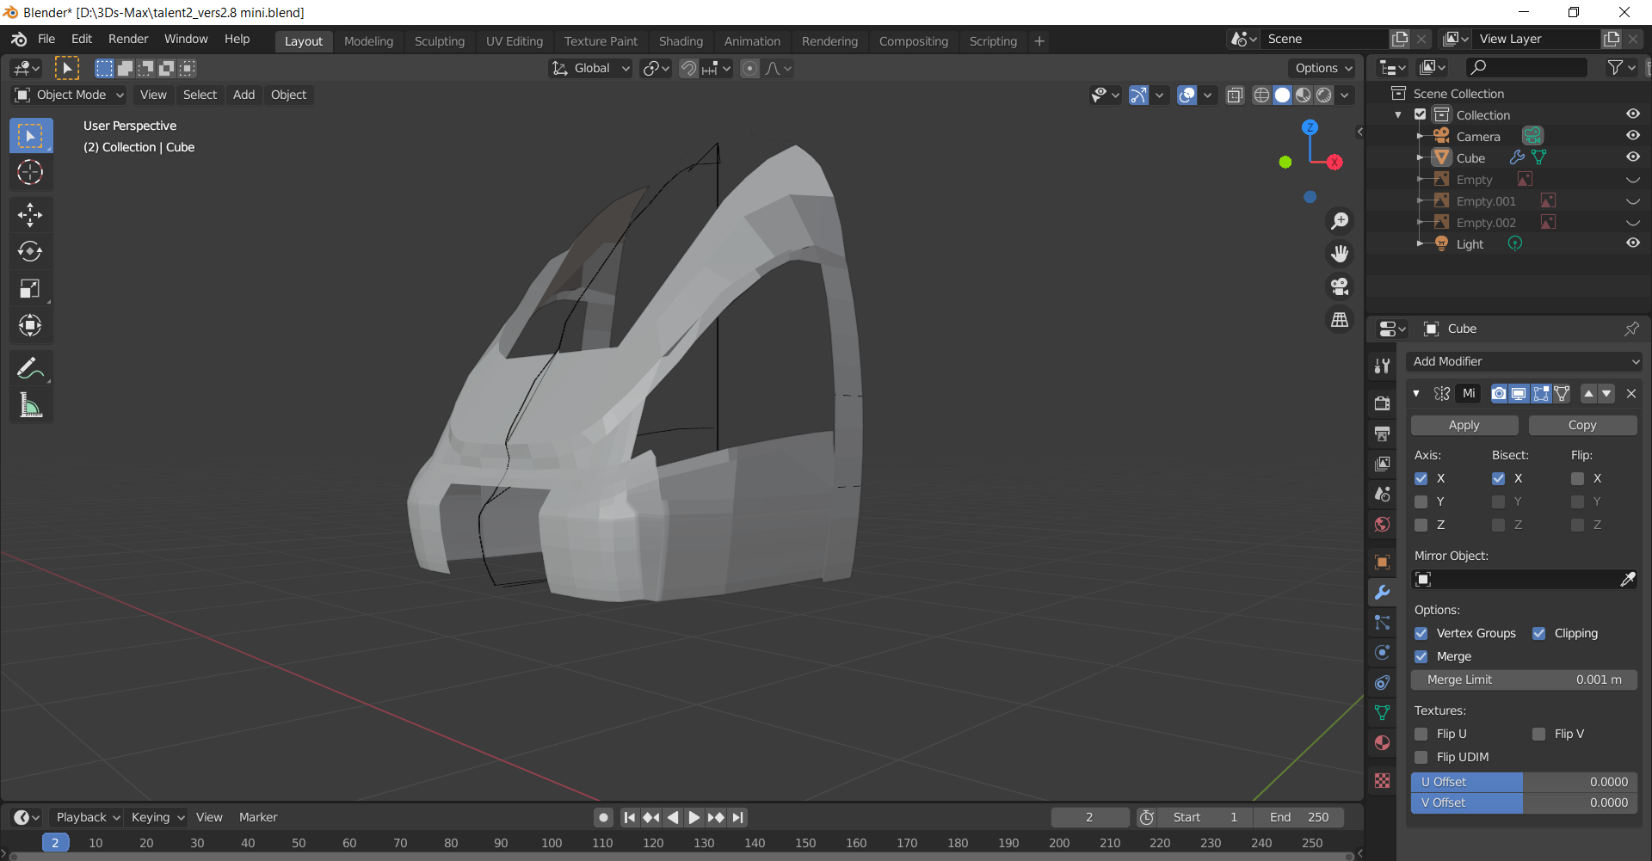Expand the Global transform orientation dropdown
The image size is (1652, 861).
[592, 68]
